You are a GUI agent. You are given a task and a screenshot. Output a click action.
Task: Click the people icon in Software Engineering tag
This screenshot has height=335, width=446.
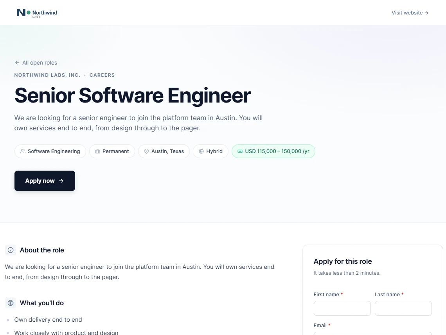coord(23,151)
